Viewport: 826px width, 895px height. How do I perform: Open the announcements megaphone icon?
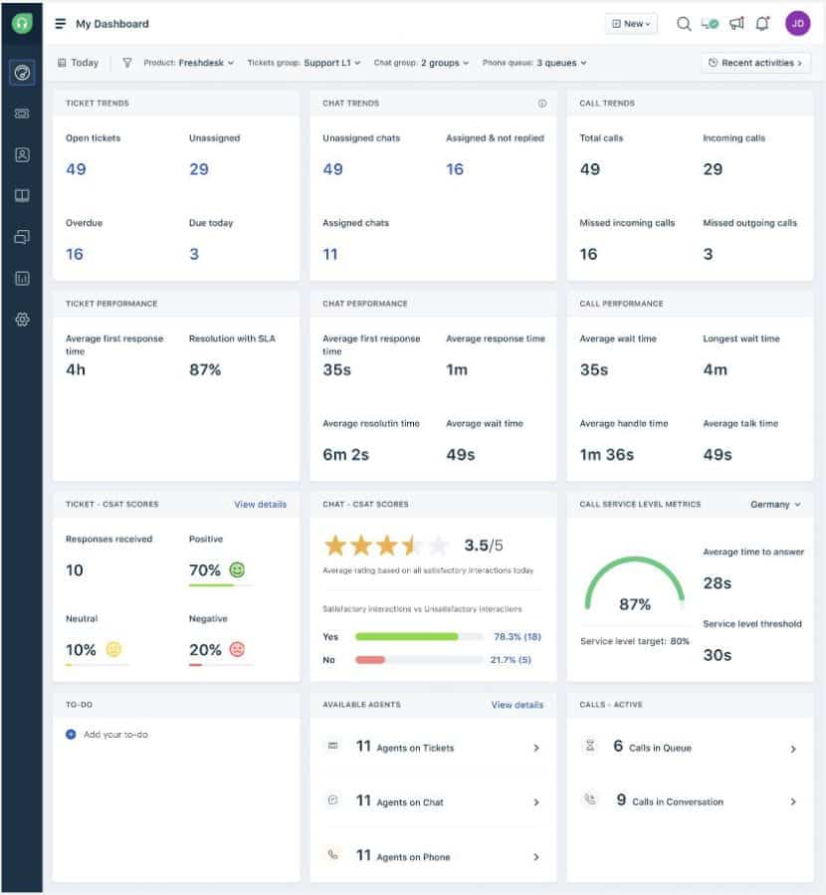click(x=736, y=23)
